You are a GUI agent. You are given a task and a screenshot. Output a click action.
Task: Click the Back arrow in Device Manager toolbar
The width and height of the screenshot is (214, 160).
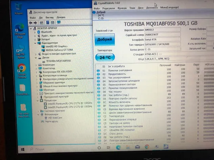(x=31, y=23)
